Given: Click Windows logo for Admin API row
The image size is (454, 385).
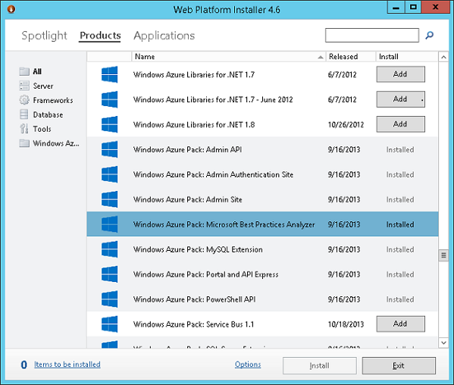Looking at the screenshot, I should click(x=109, y=149).
